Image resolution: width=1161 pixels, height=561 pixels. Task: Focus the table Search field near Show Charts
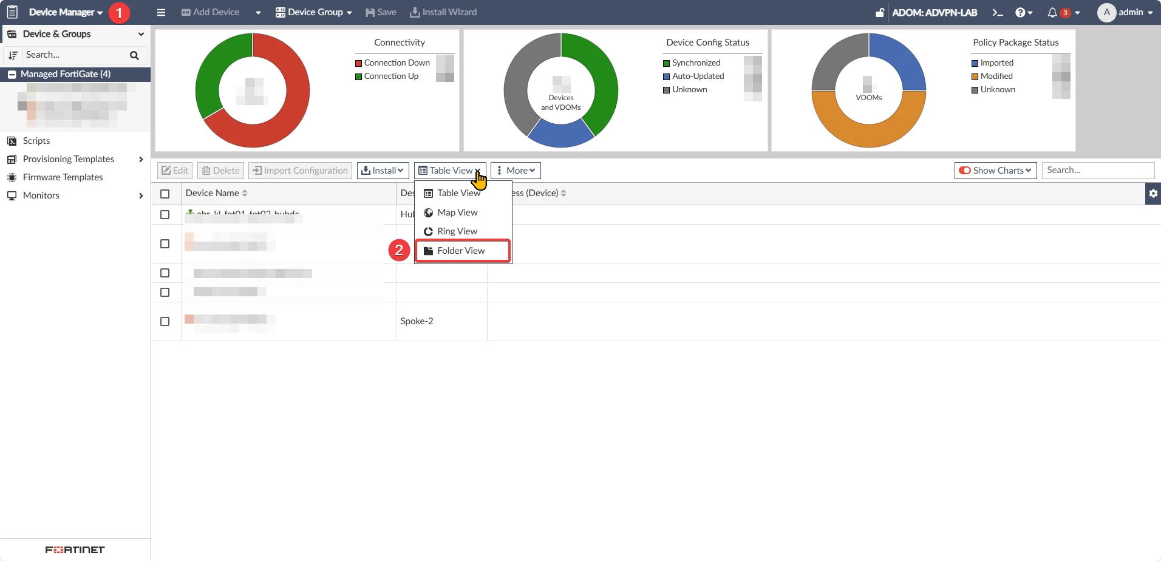1098,171
